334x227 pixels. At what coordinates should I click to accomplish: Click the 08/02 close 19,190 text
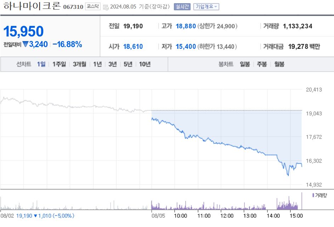pyautogui.click(x=24, y=216)
